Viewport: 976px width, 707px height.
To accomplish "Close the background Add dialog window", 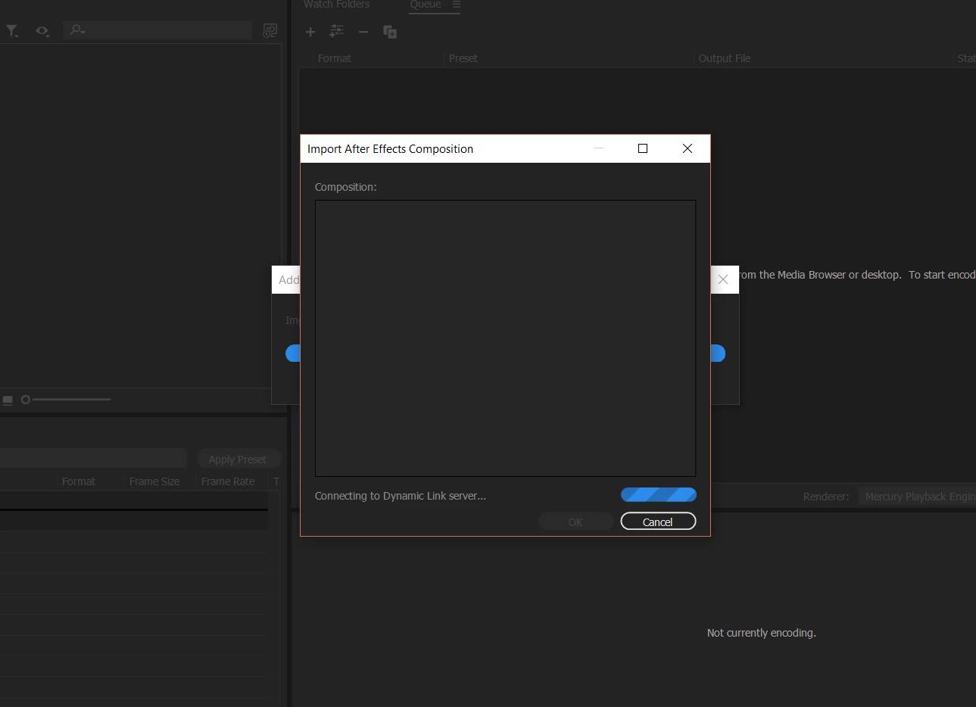I will pyautogui.click(x=723, y=279).
